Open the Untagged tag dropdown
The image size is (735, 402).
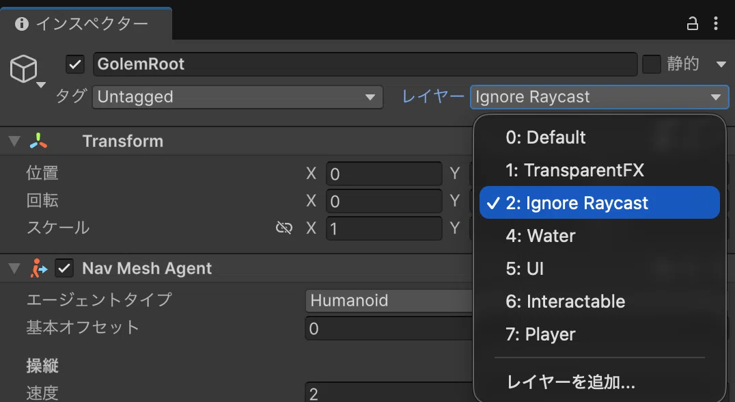point(238,97)
